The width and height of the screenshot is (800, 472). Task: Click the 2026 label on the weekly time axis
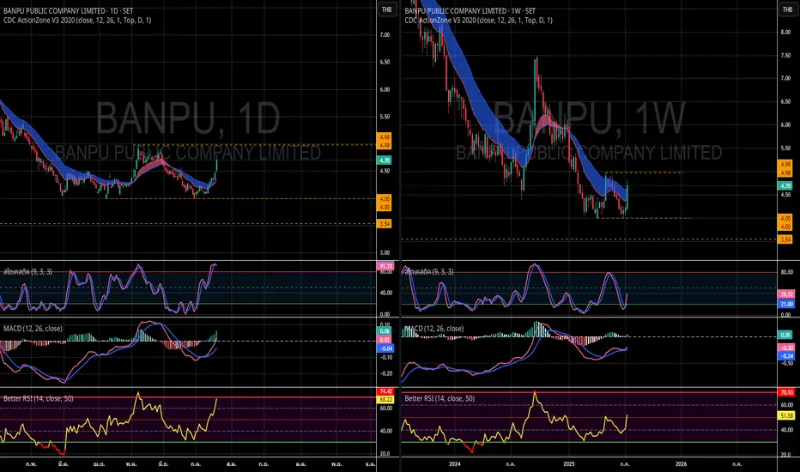pos(683,465)
